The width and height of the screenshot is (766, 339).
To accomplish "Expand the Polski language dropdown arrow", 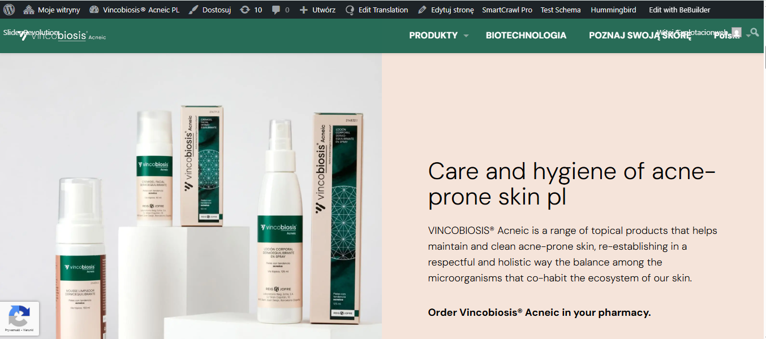I will point(748,36).
